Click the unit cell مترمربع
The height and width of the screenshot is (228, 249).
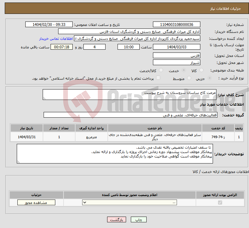(91, 137)
